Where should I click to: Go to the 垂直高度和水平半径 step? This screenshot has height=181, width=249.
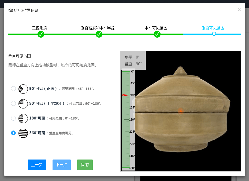pos(98,28)
